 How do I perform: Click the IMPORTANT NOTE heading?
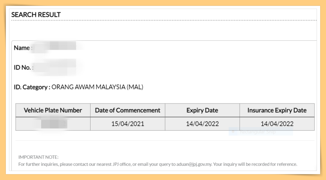38,157
